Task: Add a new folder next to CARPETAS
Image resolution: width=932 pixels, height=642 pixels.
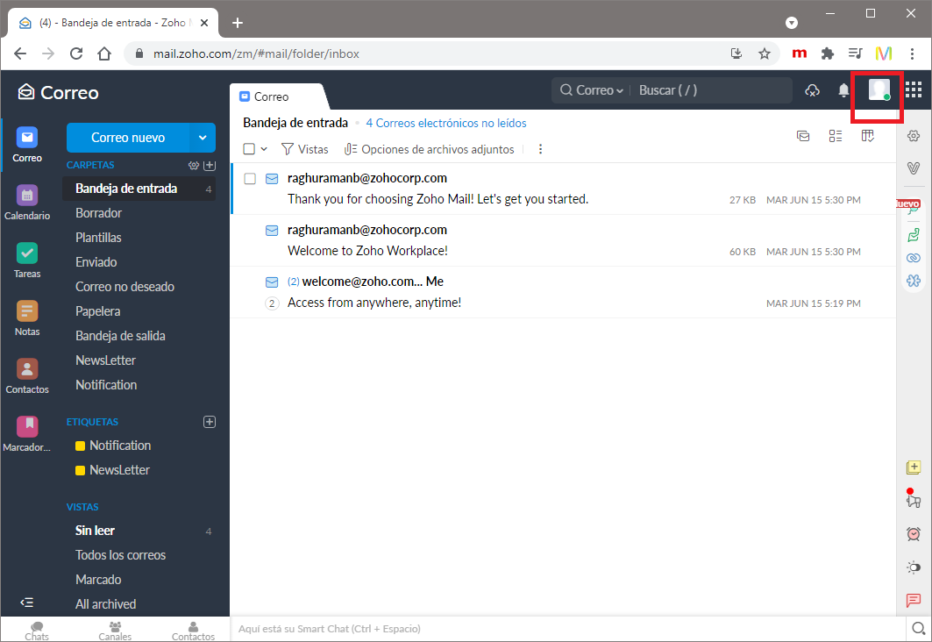Action: point(210,165)
